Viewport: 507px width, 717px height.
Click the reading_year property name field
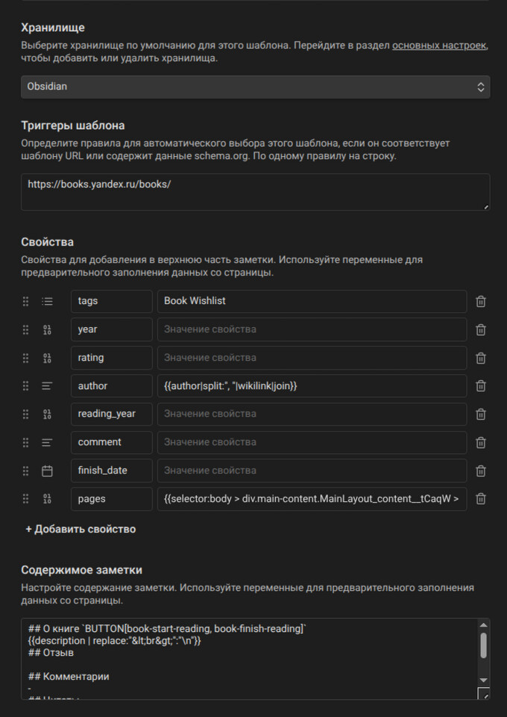click(112, 414)
